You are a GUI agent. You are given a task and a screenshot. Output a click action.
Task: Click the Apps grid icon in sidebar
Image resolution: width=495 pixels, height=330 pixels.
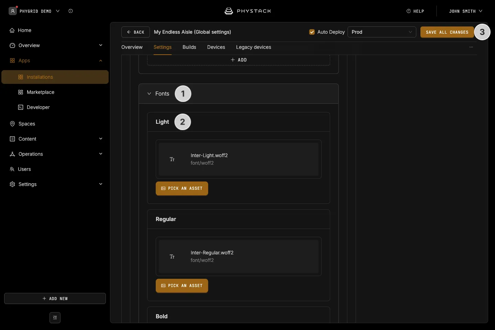pos(12,60)
